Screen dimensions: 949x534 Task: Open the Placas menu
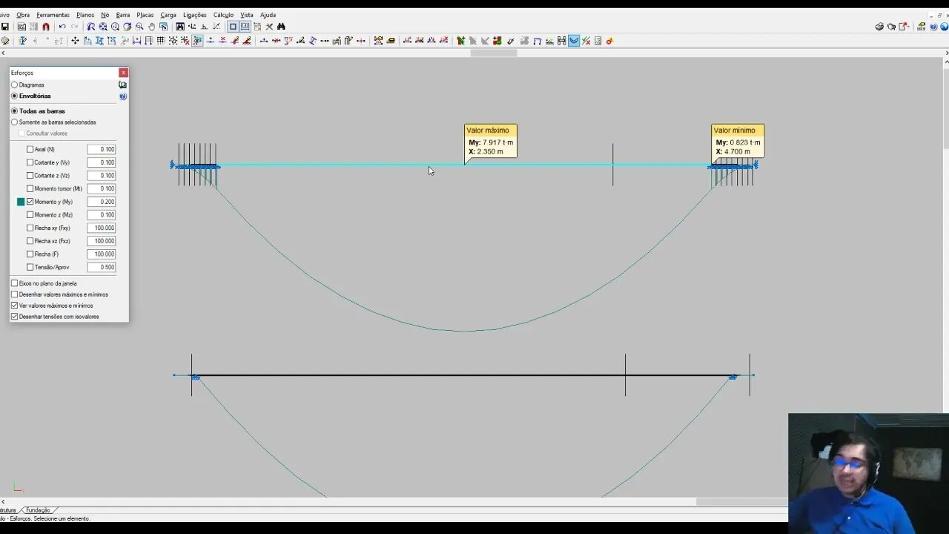click(x=145, y=15)
